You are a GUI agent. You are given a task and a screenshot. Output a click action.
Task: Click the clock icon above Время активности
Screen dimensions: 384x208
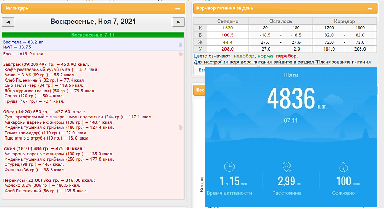click(229, 166)
